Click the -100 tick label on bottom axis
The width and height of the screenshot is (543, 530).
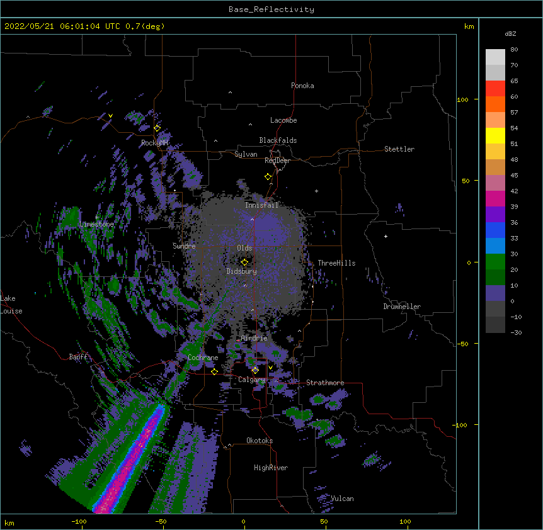[79, 521]
